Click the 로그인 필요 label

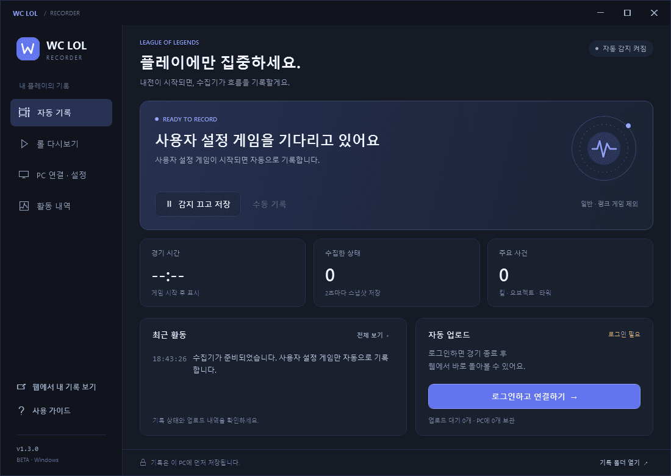[625, 334]
